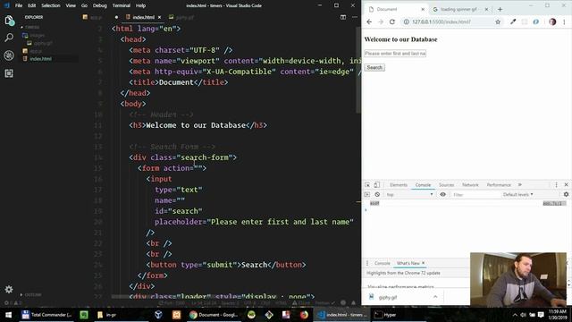
Task: Open the Search view in VS Code activity bar
Action: coord(9,38)
